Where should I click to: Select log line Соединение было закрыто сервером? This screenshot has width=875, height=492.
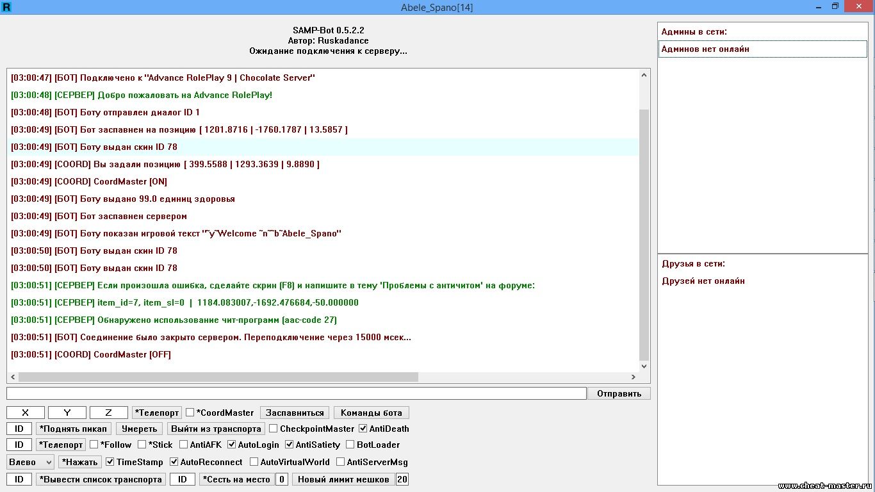323,337
